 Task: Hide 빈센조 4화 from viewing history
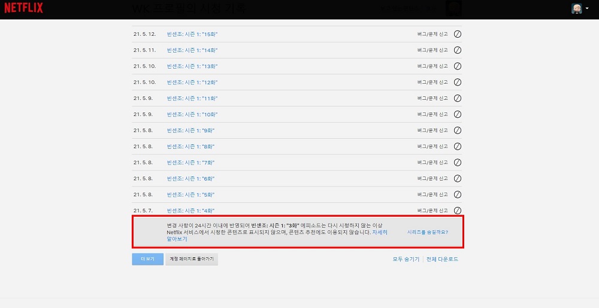[x=457, y=210]
